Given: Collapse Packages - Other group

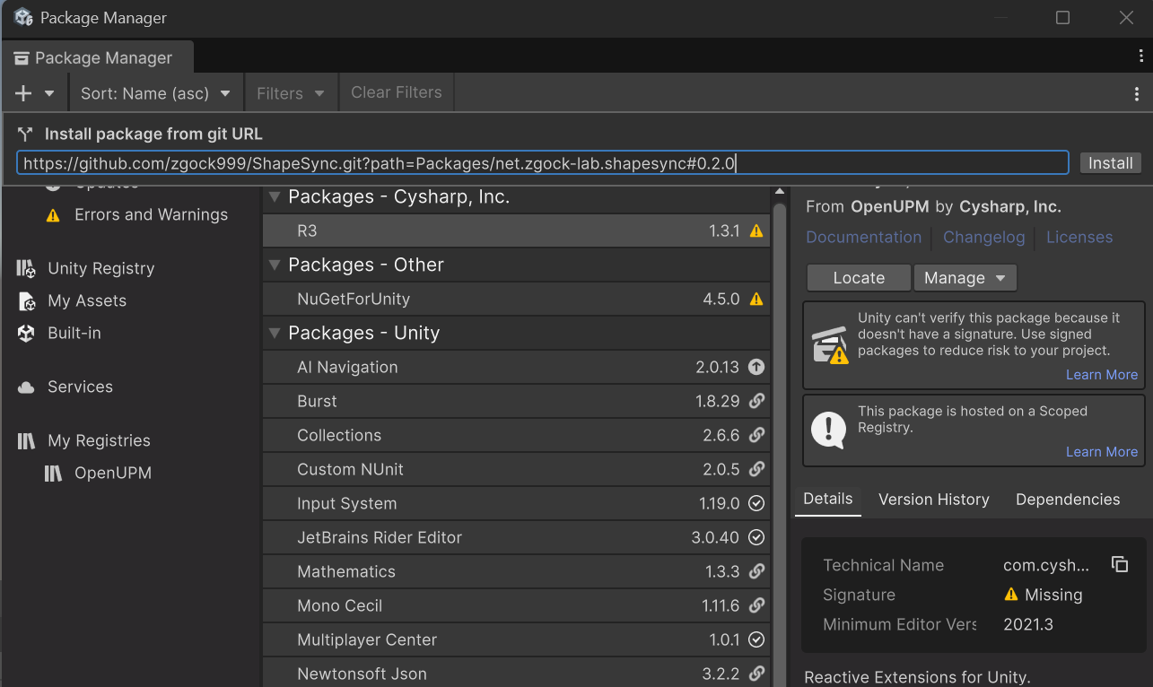Looking at the screenshot, I should pyautogui.click(x=274, y=265).
